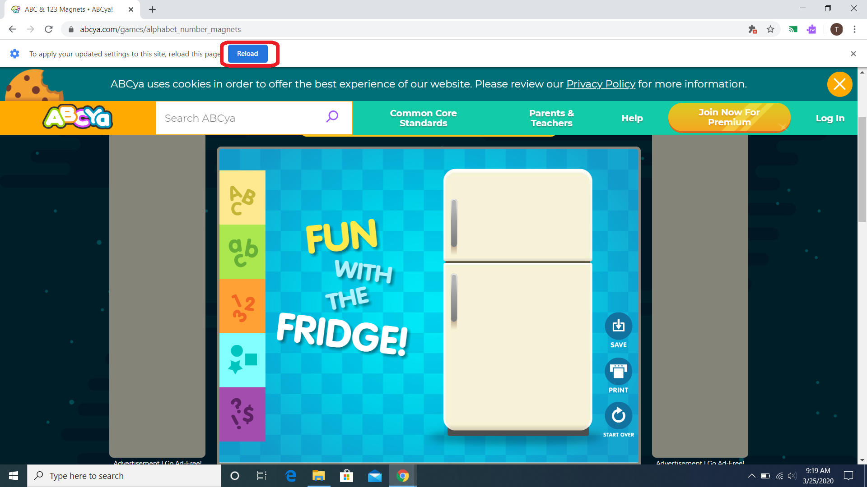
Task: Click the Log In link
Action: pyautogui.click(x=830, y=118)
